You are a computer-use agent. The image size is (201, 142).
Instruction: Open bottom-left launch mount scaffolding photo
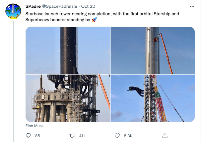tap(68, 98)
